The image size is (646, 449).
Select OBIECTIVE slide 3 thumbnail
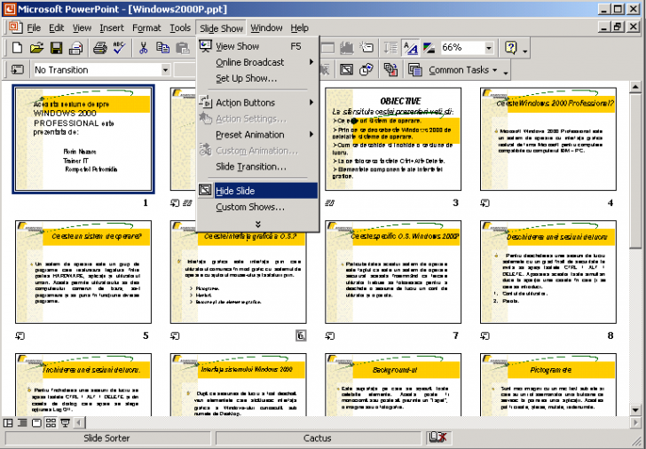[x=393, y=139]
